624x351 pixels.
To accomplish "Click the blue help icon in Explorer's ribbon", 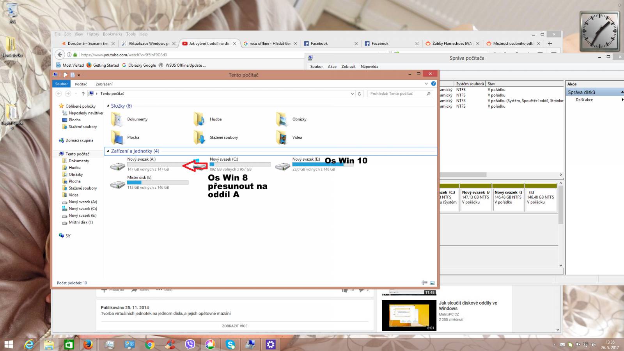I will 433,84.
